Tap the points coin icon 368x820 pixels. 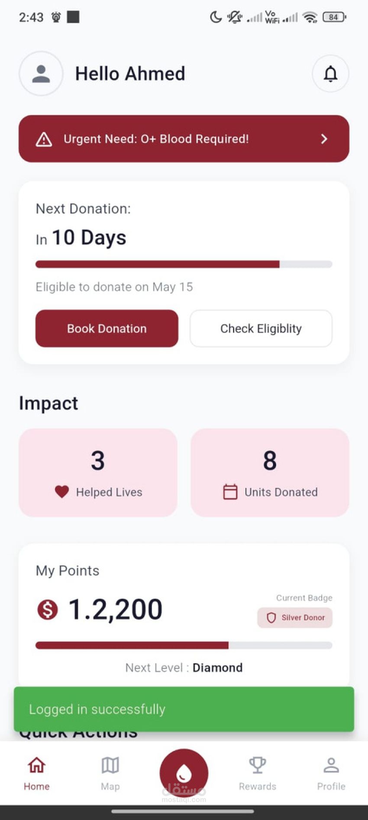coord(48,609)
